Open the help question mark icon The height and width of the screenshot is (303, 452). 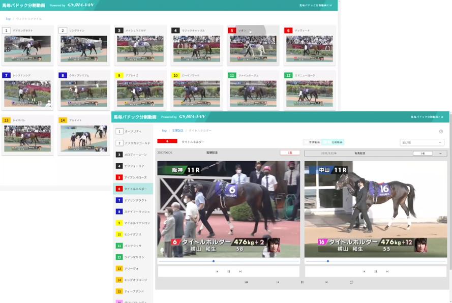pos(441,132)
